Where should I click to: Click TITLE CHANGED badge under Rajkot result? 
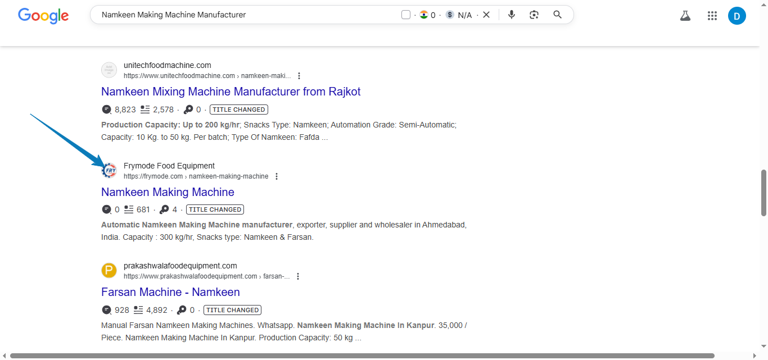point(239,110)
